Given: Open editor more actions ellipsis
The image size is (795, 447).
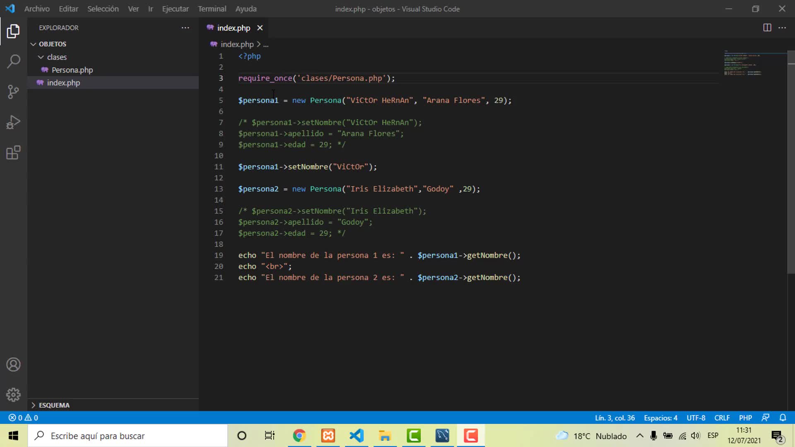Looking at the screenshot, I should tap(782, 28).
